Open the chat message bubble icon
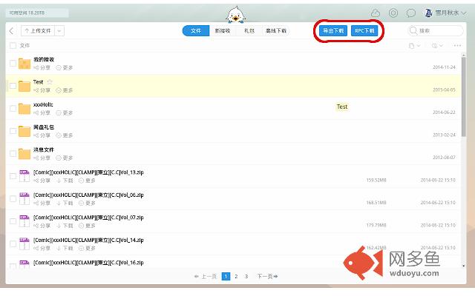The image size is (475, 296). (x=411, y=13)
